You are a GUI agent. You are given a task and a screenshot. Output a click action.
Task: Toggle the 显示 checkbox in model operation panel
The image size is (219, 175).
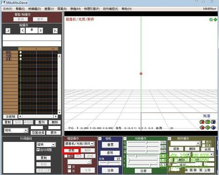[66, 156]
